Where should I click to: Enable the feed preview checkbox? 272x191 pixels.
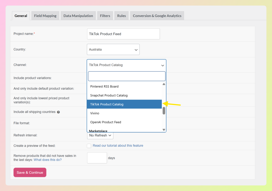89,146
